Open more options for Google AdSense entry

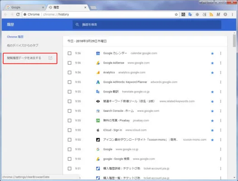(x=220, y=63)
